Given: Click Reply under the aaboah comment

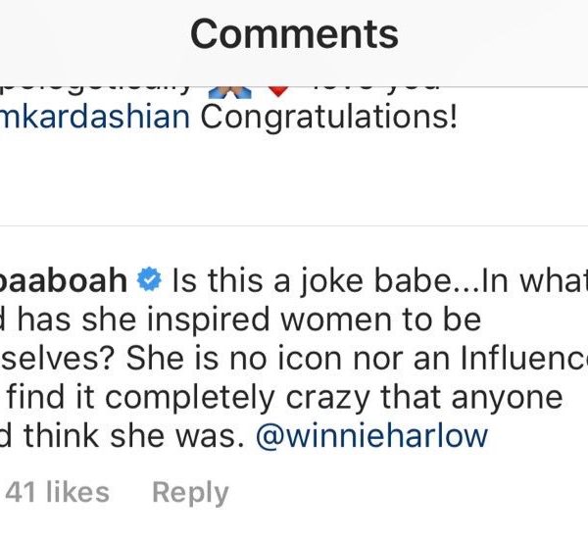Looking at the screenshot, I should pyautogui.click(x=190, y=493).
